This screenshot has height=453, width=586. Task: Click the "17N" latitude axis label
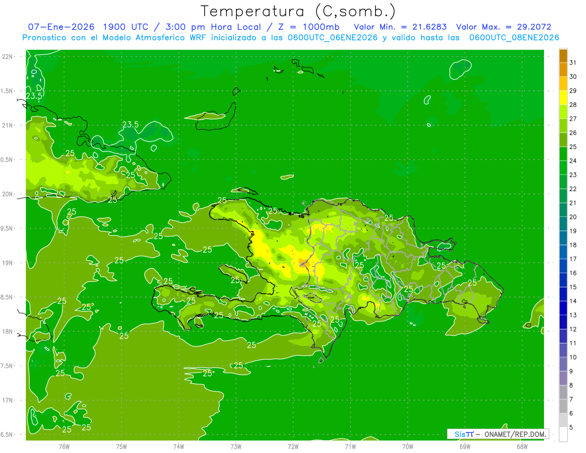tap(7, 401)
